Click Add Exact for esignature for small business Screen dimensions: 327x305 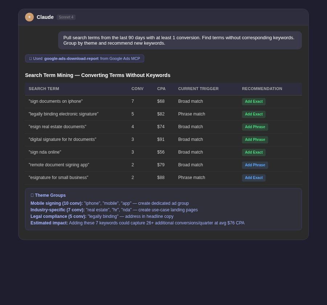point(254,178)
